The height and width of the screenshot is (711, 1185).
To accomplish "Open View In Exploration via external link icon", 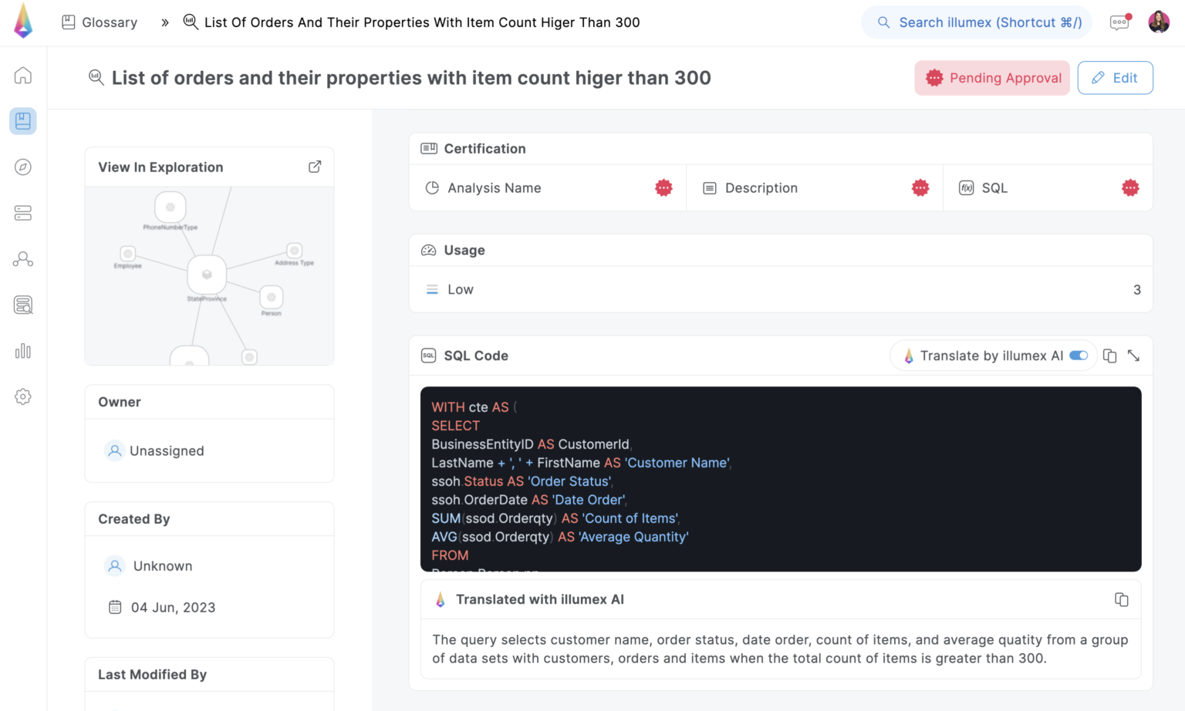I will [x=314, y=166].
